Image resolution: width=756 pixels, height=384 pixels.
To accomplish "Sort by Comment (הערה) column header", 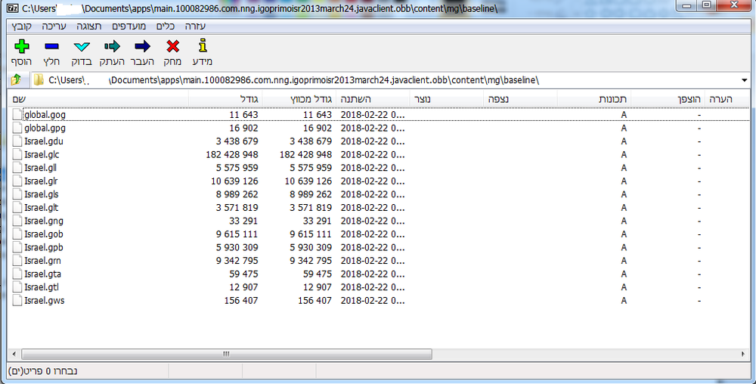I will click(727, 99).
